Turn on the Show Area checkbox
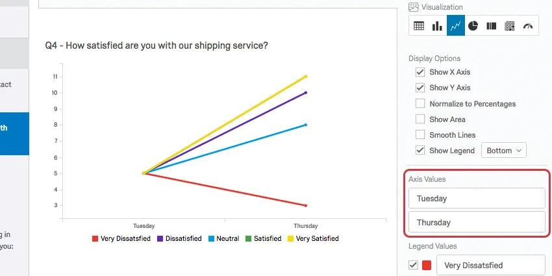 [420, 119]
